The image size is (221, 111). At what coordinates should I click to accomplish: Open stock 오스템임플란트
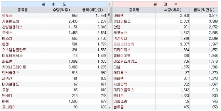(14, 50)
